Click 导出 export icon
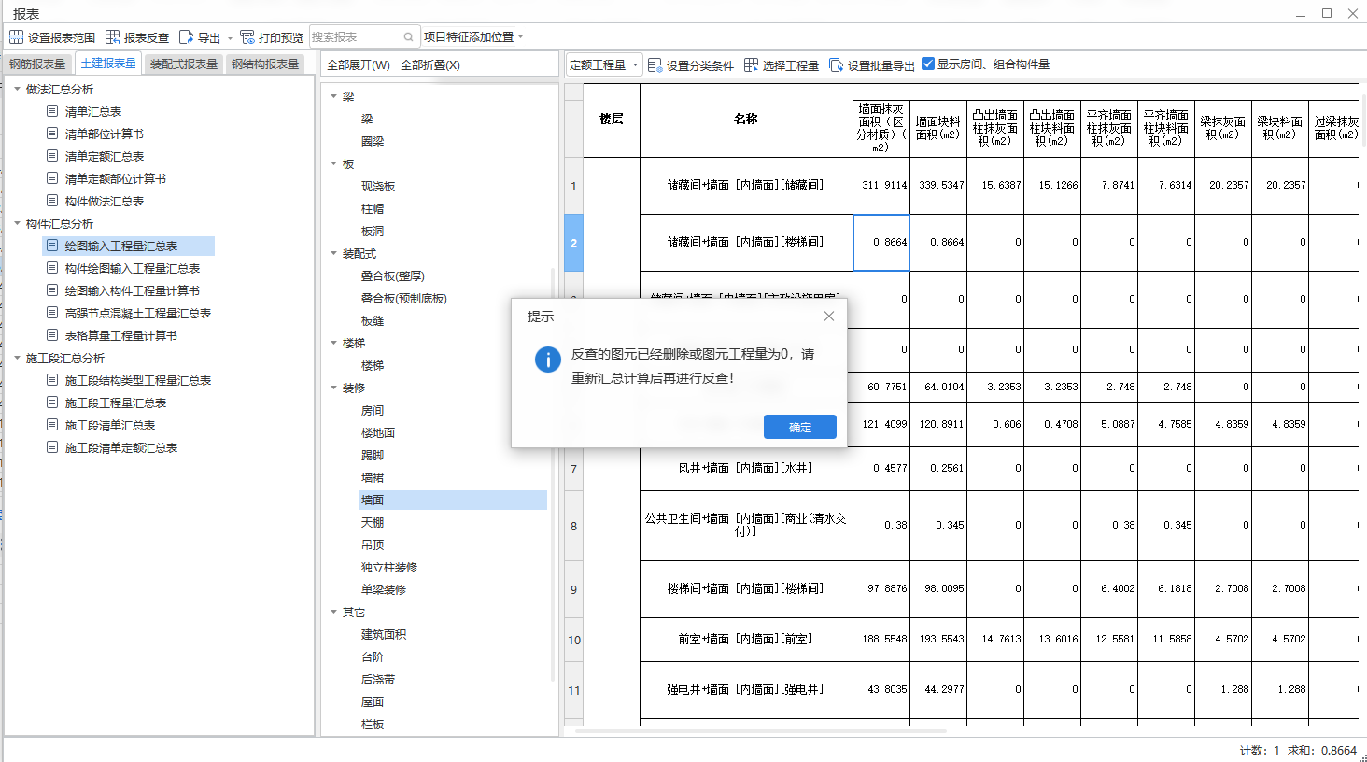 186,37
